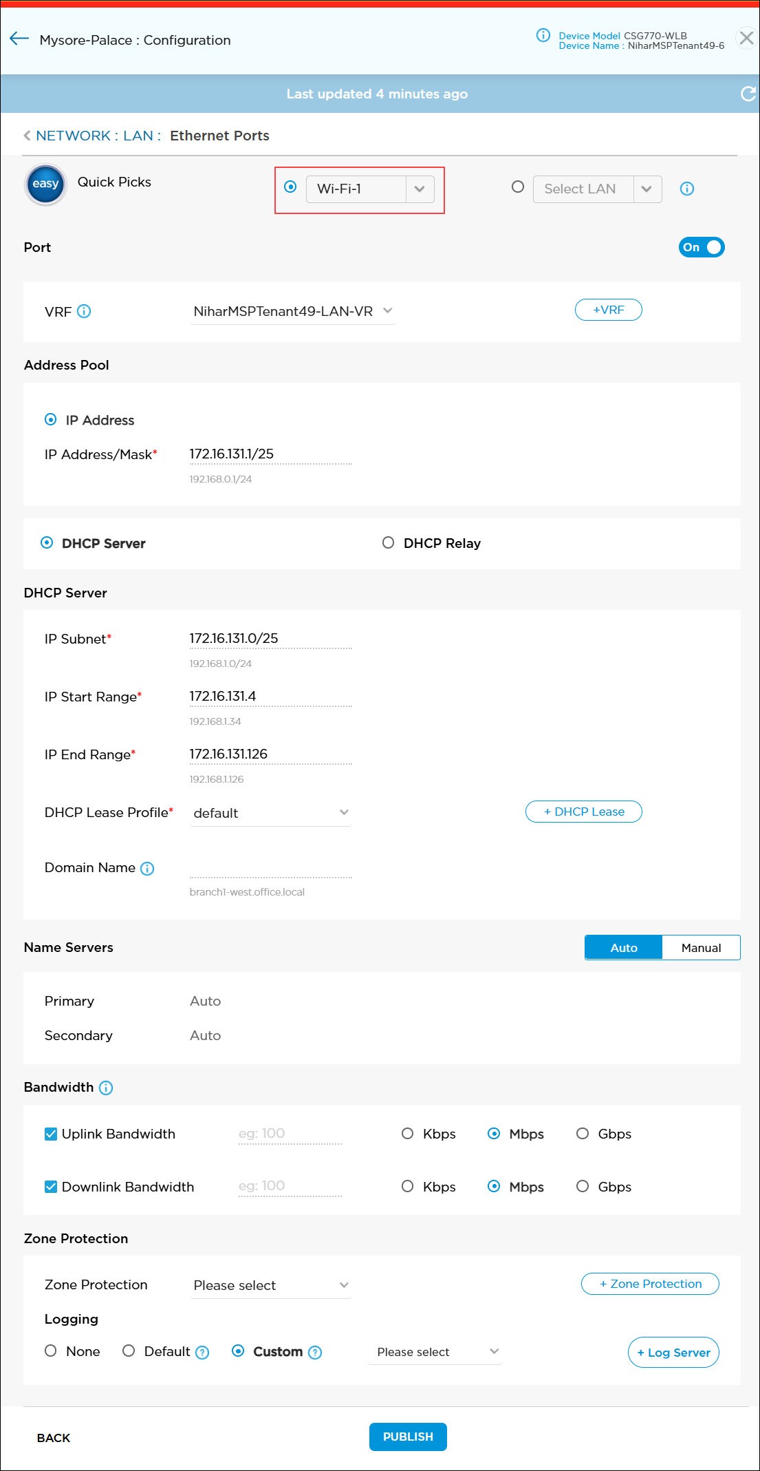Viewport: 760px width, 1471px height.
Task: Click the IP Start Range field
Action: point(270,697)
